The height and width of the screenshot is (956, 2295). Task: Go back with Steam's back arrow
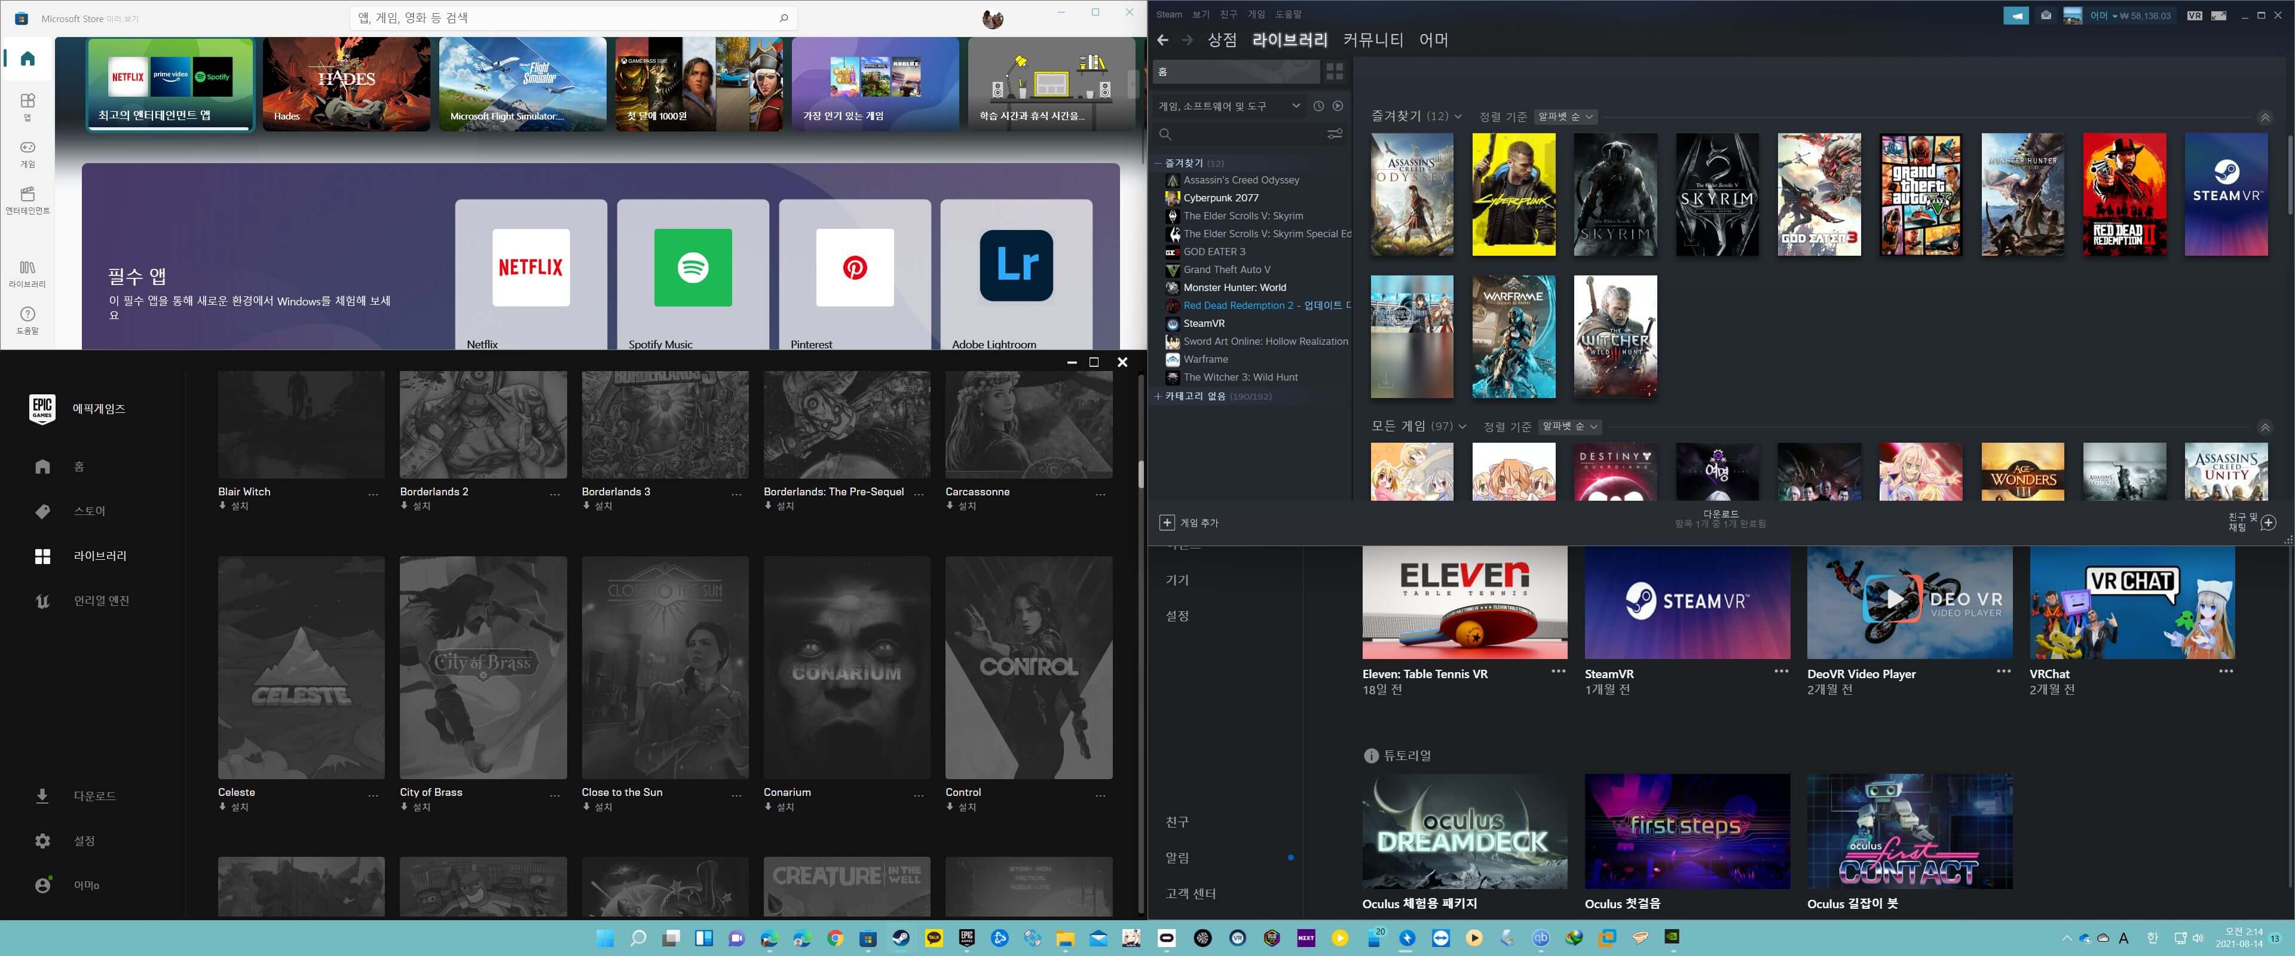pos(1162,40)
